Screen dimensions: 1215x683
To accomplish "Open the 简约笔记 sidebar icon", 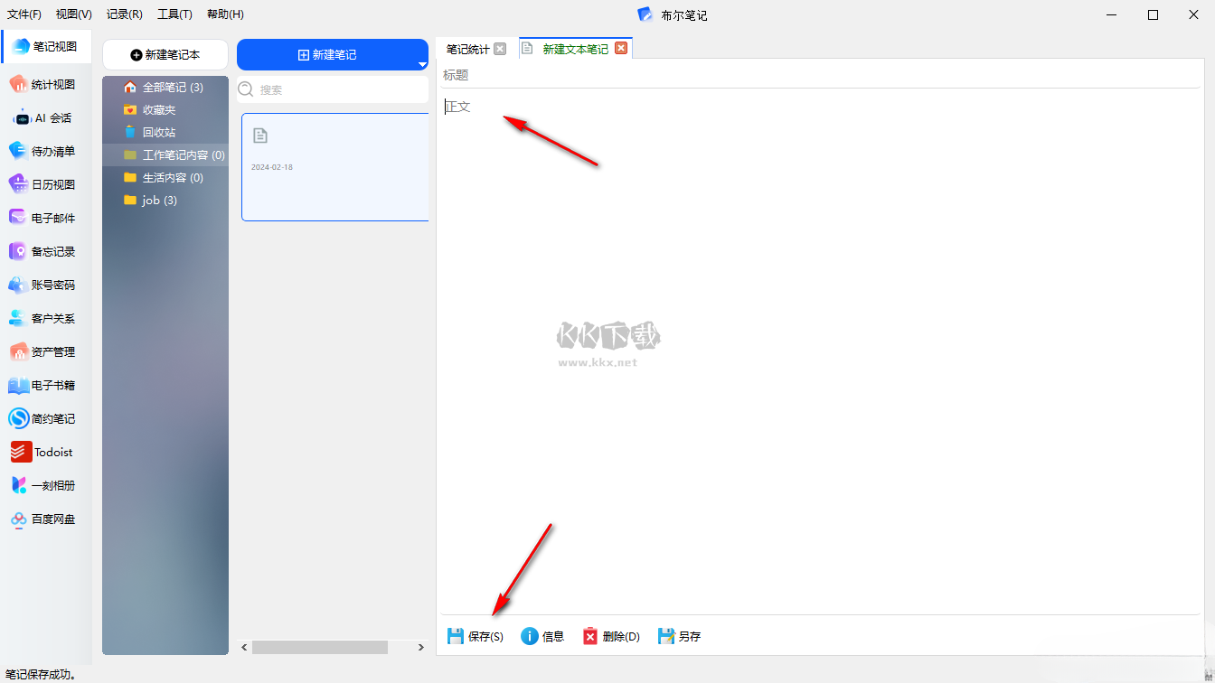I will click(19, 418).
